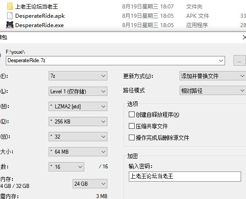Close the archive dialog with X
The width and height of the screenshot is (246, 199).
244,37
